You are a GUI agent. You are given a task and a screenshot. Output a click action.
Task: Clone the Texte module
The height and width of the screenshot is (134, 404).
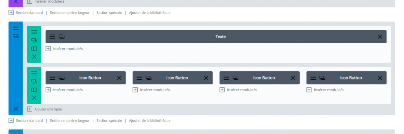click(62, 37)
